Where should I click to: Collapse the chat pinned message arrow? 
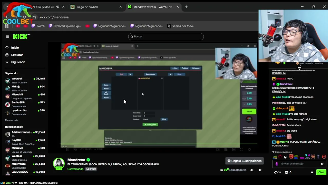(x=299, y=69)
